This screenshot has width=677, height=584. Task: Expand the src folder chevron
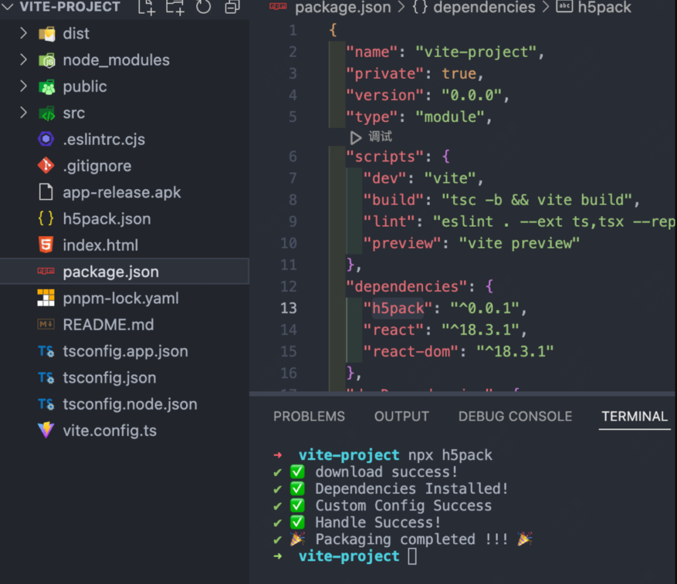coord(23,113)
